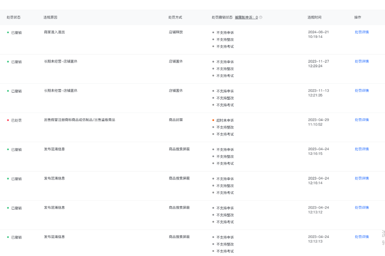Click the help icon beside 被限制申诉

pyautogui.click(x=261, y=17)
